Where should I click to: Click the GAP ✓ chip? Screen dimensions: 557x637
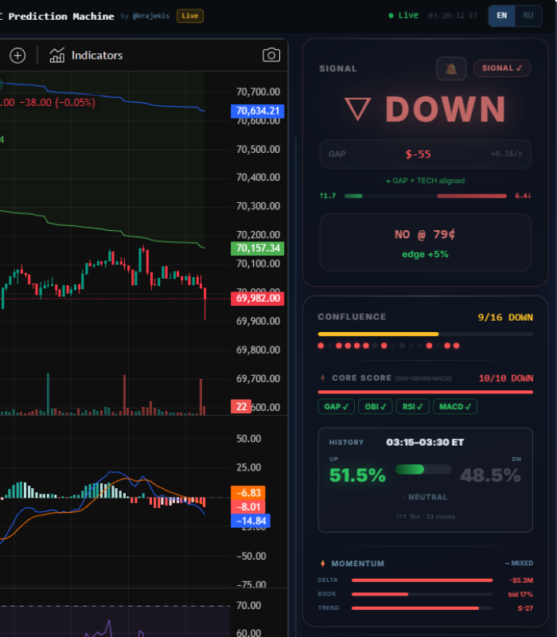point(336,407)
